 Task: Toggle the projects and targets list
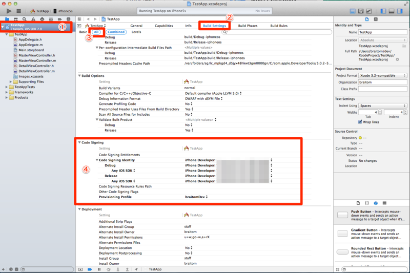79,26
